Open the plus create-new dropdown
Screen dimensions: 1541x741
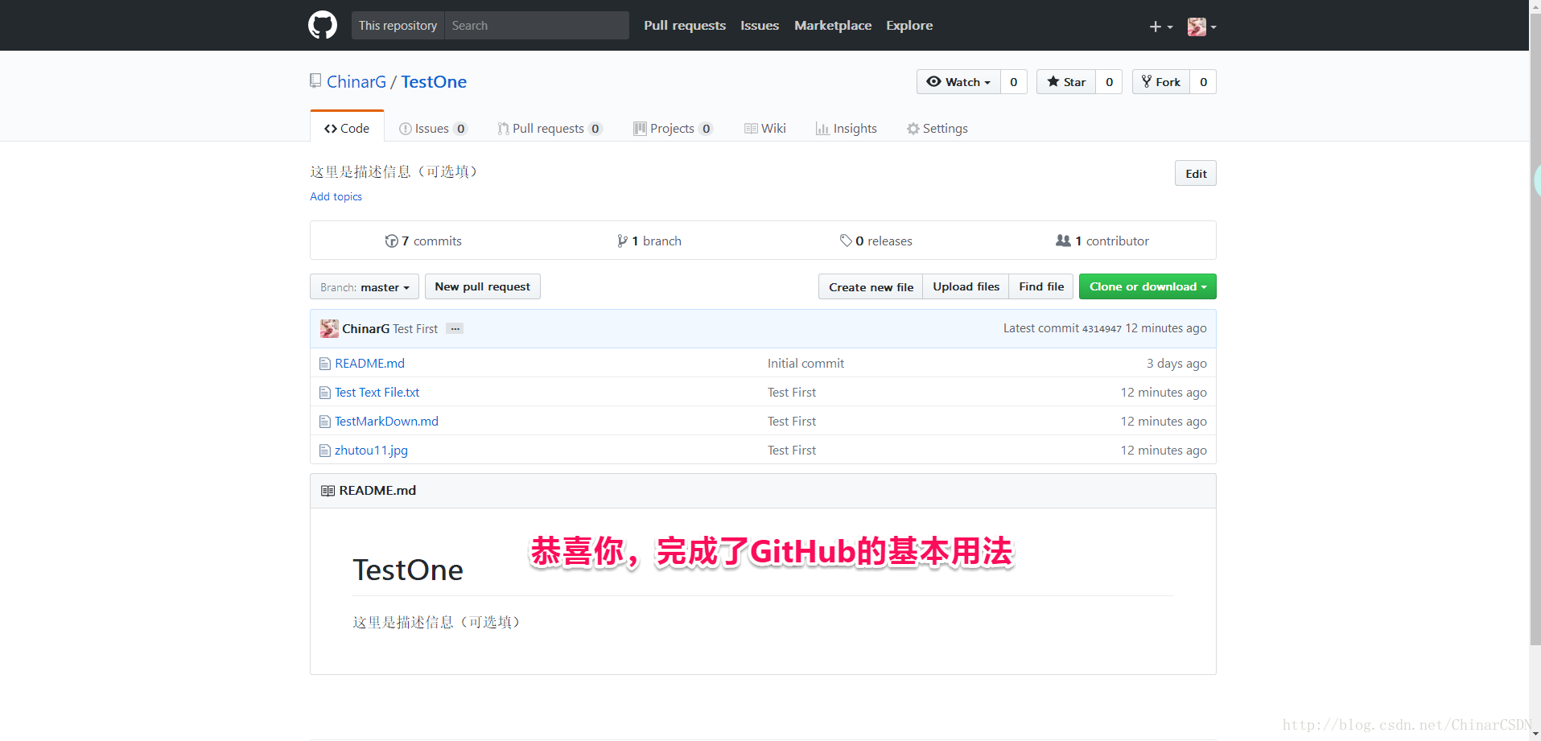pos(1160,27)
